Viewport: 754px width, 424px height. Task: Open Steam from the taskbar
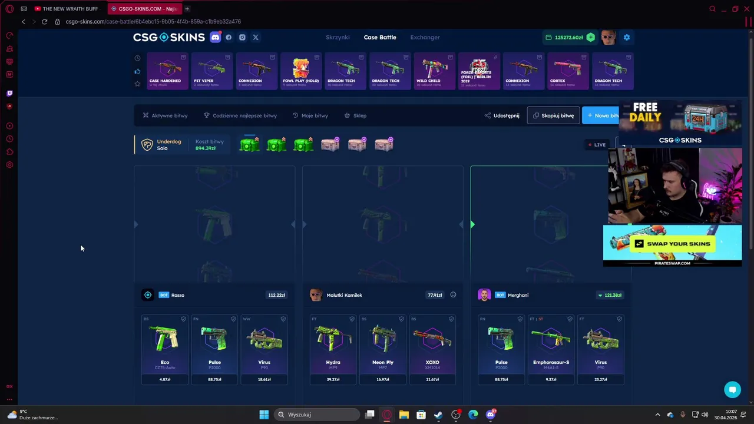point(438,415)
